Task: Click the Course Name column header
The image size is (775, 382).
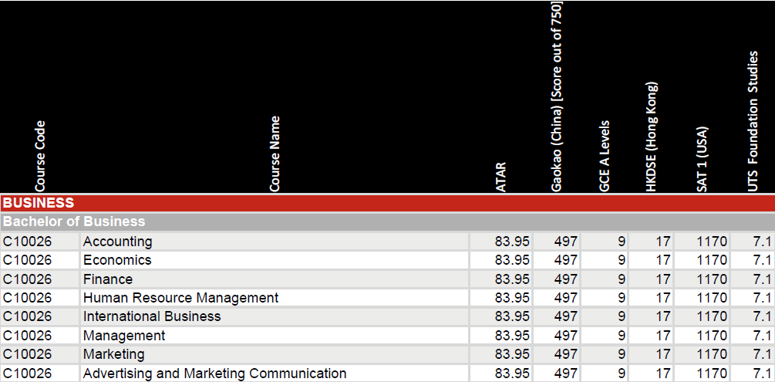Action: tap(275, 153)
